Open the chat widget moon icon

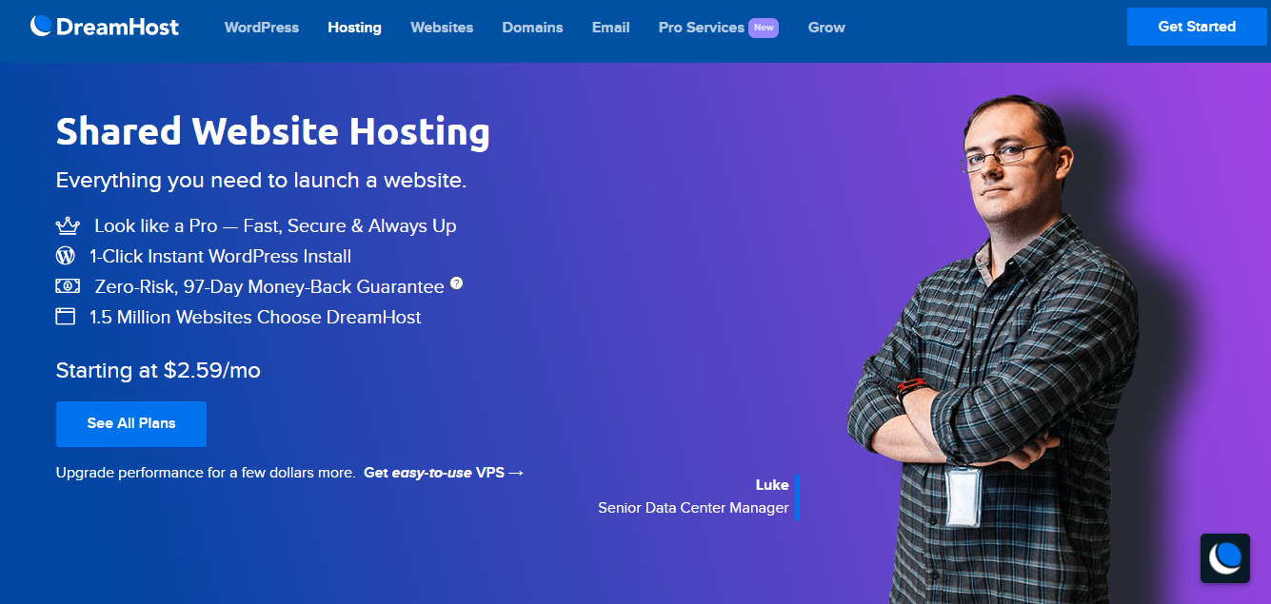(x=1225, y=558)
